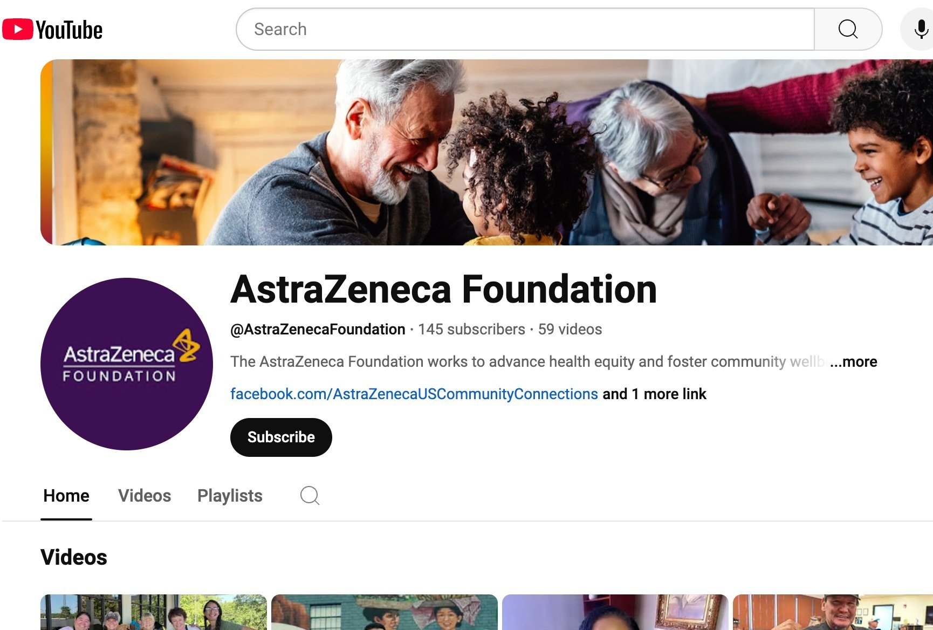
Task: Subscribe to the AstraZeneca Foundation channel
Action: [x=281, y=437]
